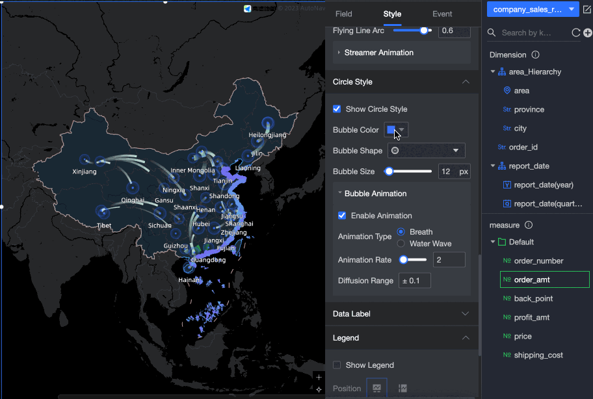Click the Guangdong label on map
593x399 pixels.
pyautogui.click(x=208, y=260)
